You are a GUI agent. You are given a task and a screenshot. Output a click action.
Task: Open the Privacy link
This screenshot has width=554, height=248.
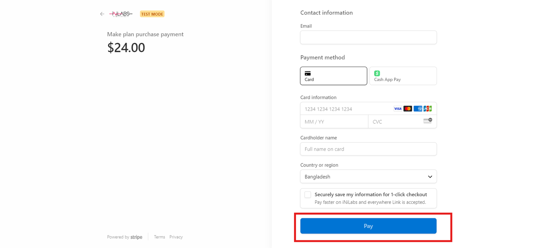pos(176,237)
